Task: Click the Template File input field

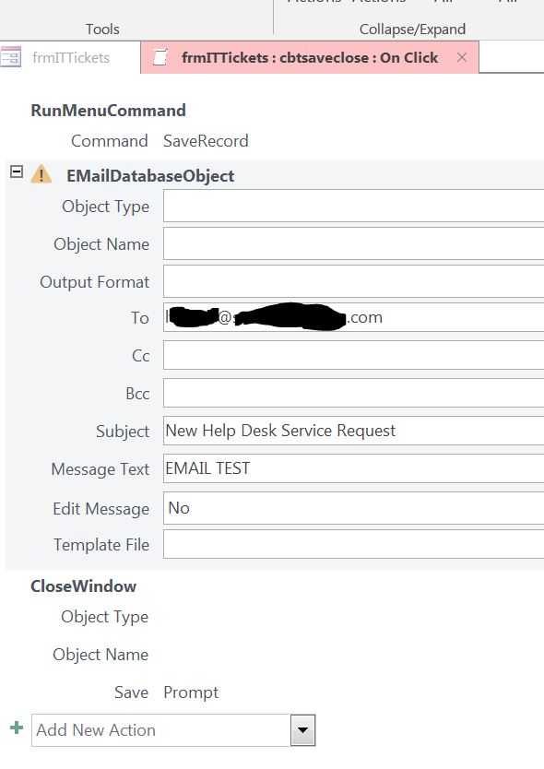Action: (354, 544)
